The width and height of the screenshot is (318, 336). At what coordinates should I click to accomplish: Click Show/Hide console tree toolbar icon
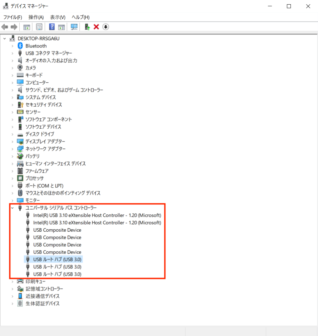click(x=27, y=27)
